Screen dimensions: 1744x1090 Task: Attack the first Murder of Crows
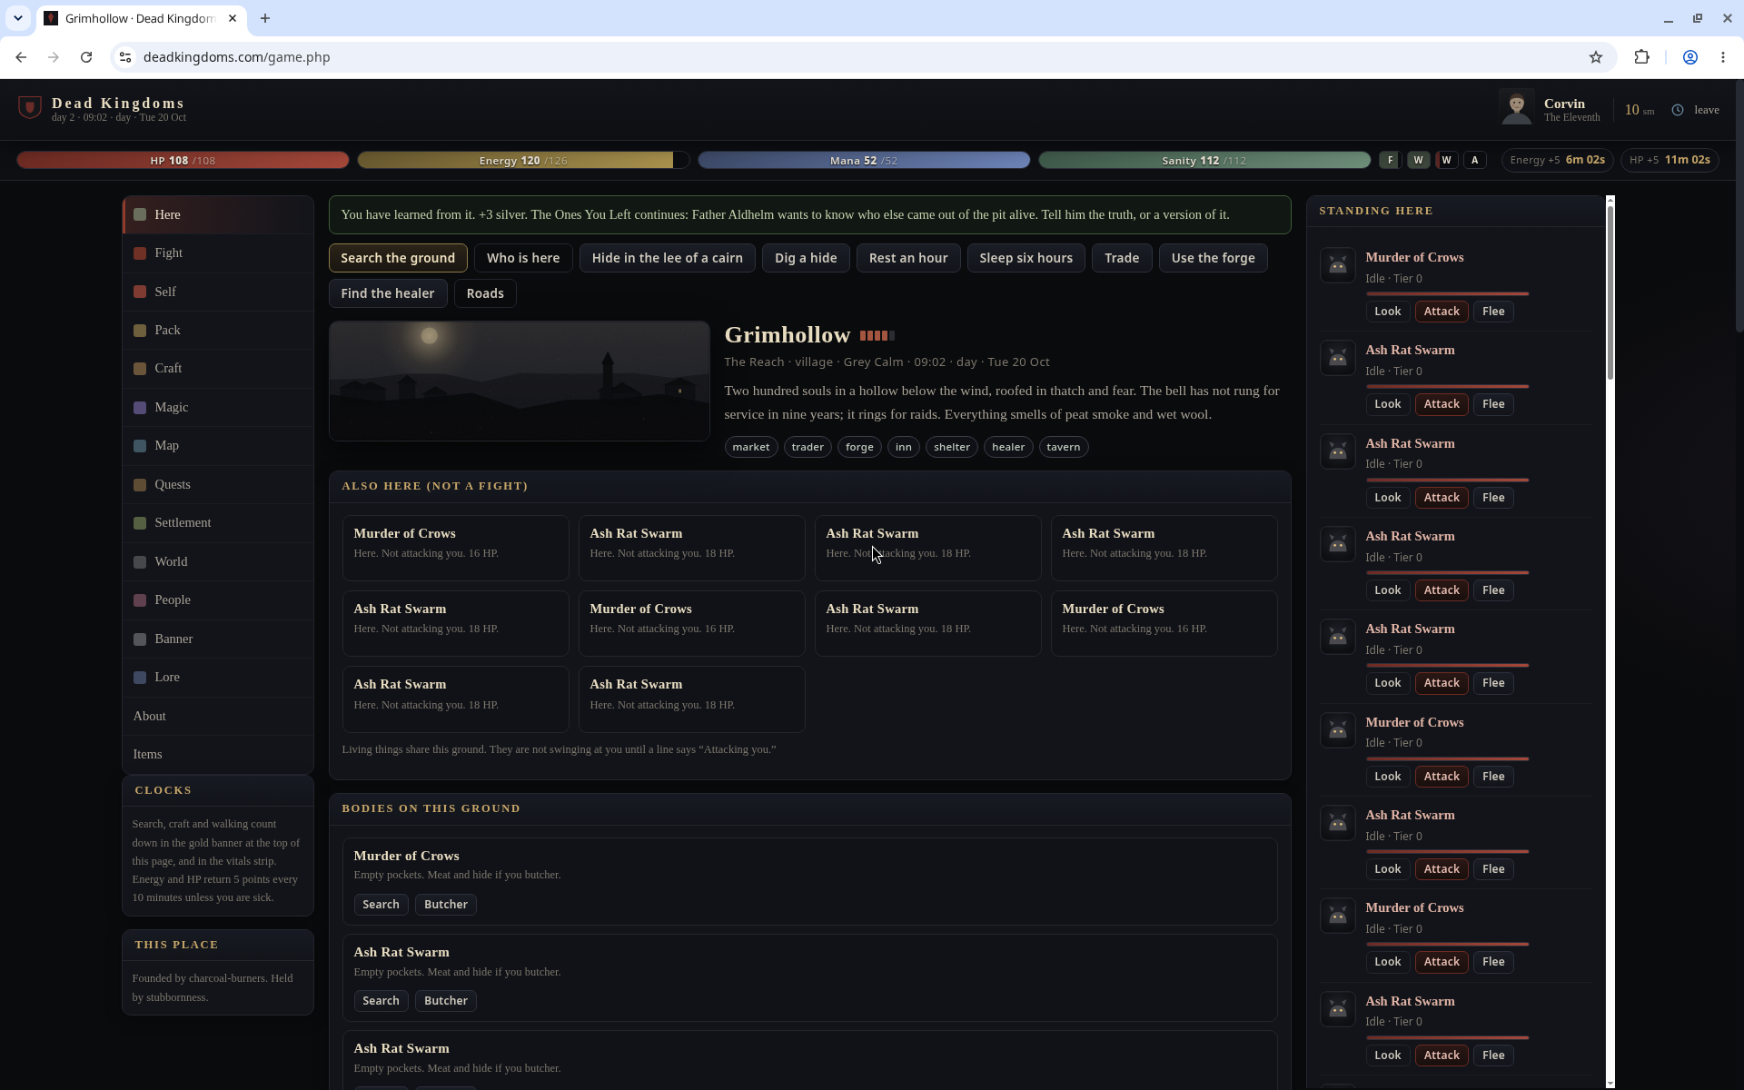point(1442,312)
